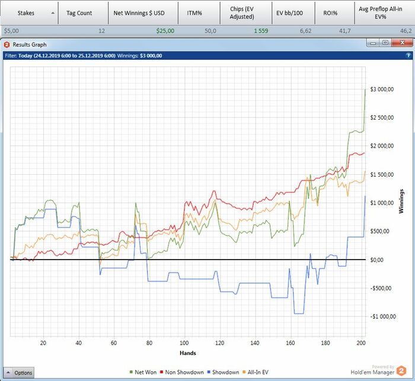The height and width of the screenshot is (381, 415).
Task: Select the $25,00 net winnings value
Action: (x=165, y=31)
